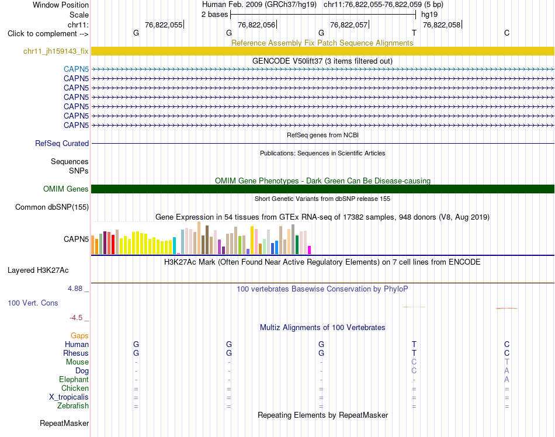Open the RefSeq Curated track label
The image size is (555, 437).
[62, 143]
